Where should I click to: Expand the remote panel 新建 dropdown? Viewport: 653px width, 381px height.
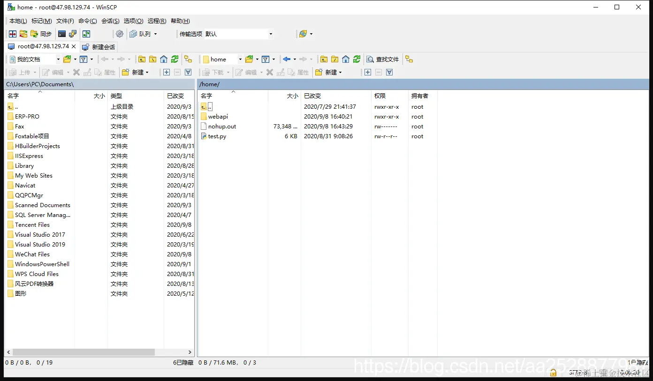[341, 72]
